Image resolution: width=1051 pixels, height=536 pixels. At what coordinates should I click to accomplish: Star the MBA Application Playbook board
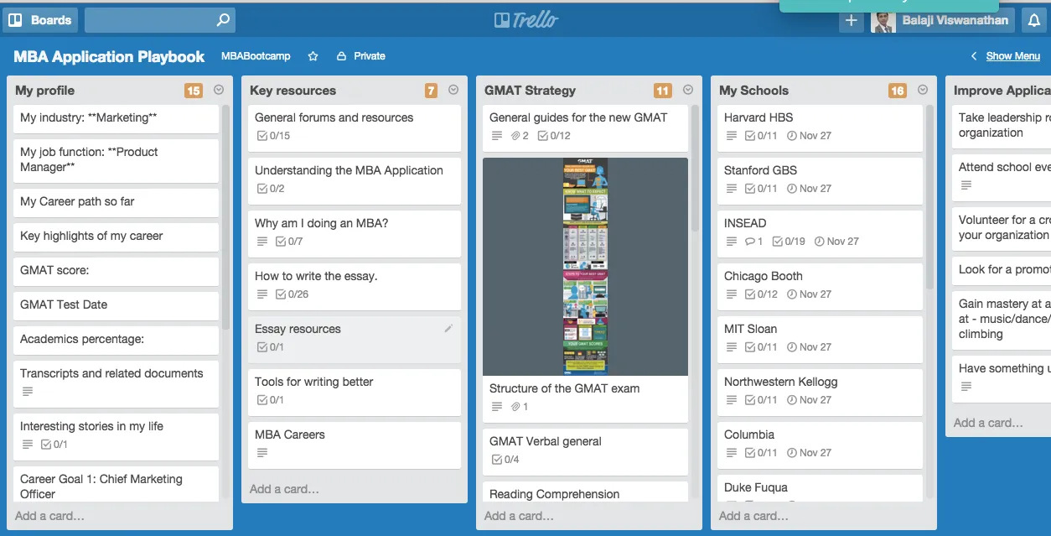(313, 56)
